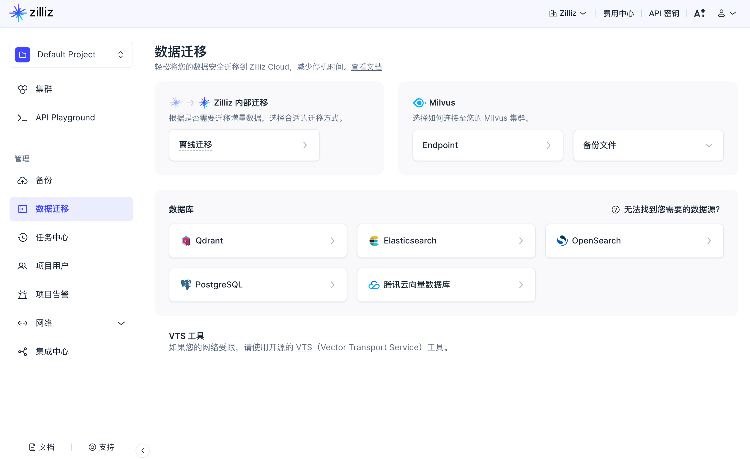
Task: Open API Playground from sidebar
Action: (65, 117)
